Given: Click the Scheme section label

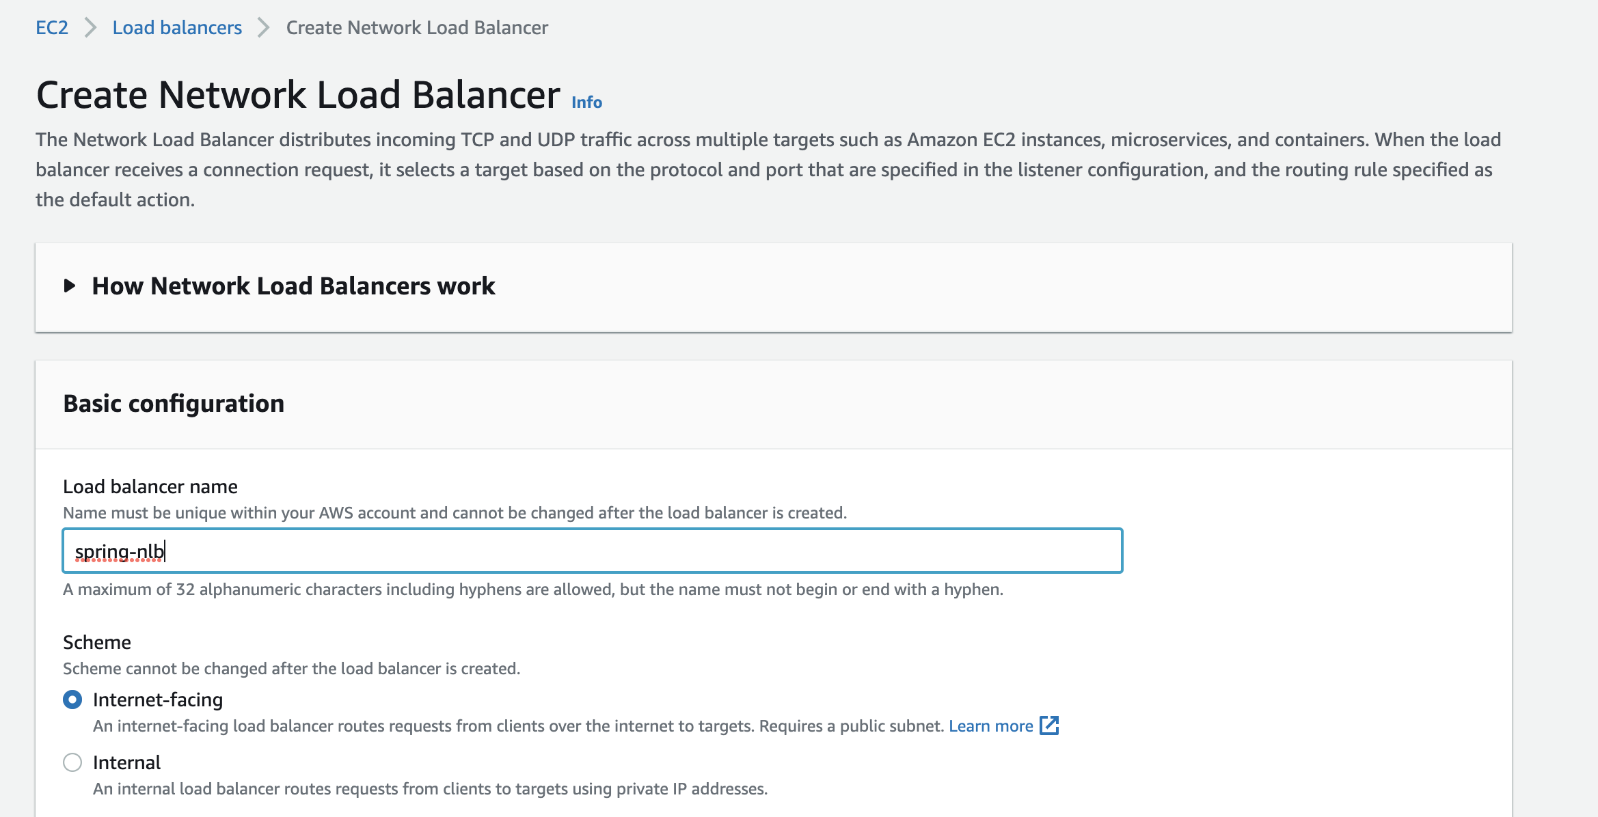Looking at the screenshot, I should point(96,641).
